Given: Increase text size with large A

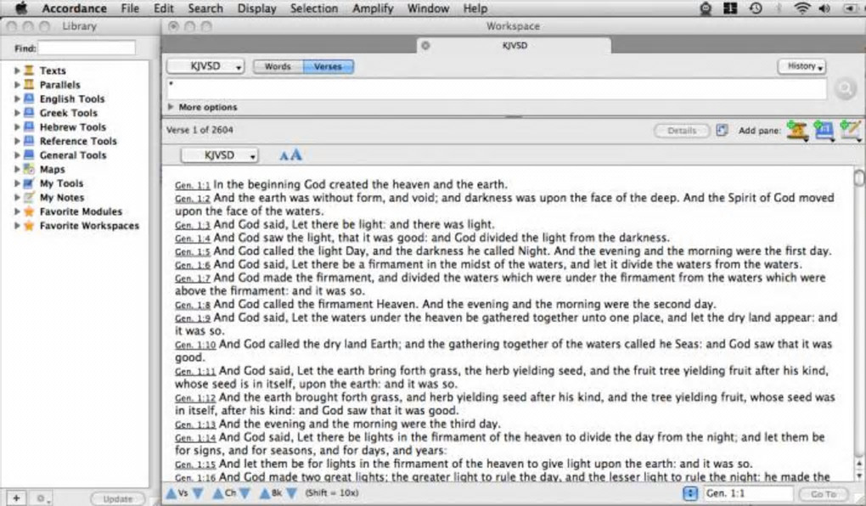Looking at the screenshot, I should point(296,155).
